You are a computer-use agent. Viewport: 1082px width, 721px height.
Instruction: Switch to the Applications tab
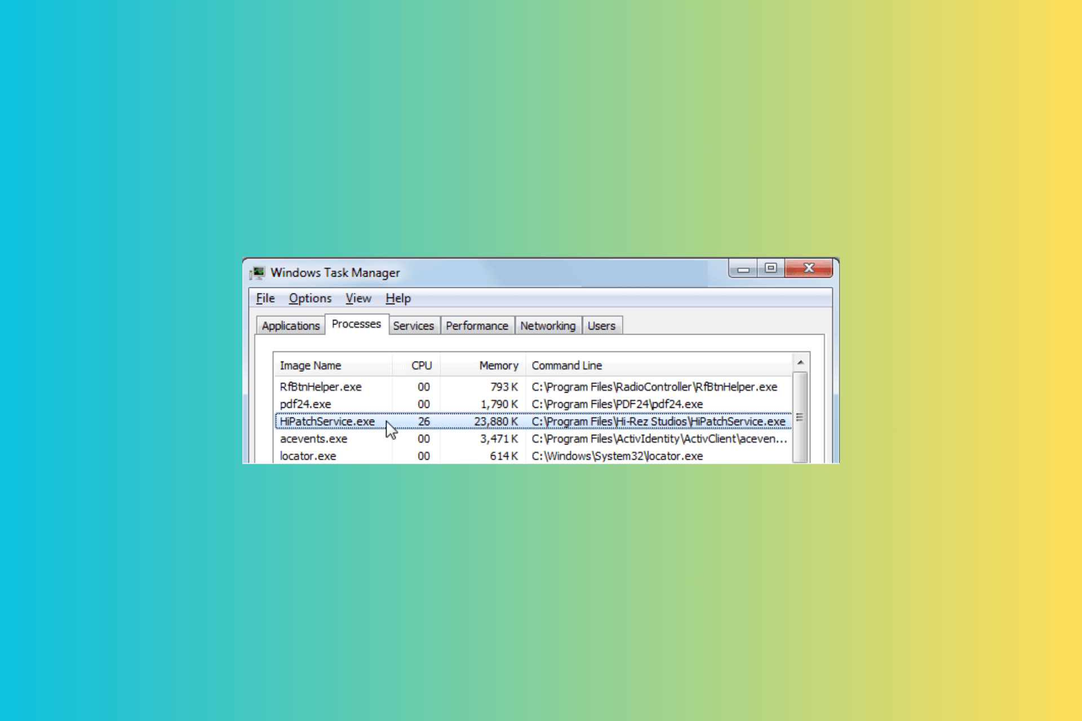point(291,326)
